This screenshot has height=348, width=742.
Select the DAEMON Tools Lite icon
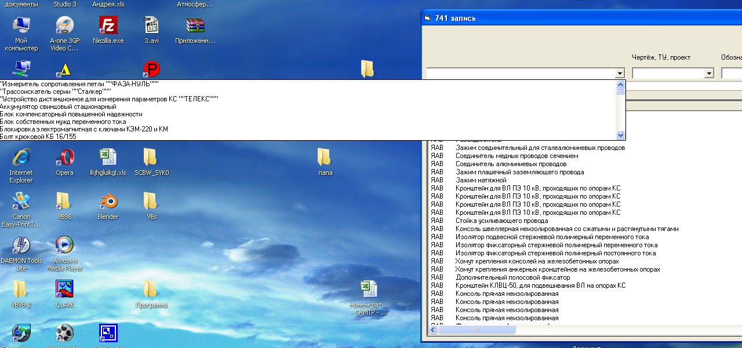pyautogui.click(x=21, y=246)
